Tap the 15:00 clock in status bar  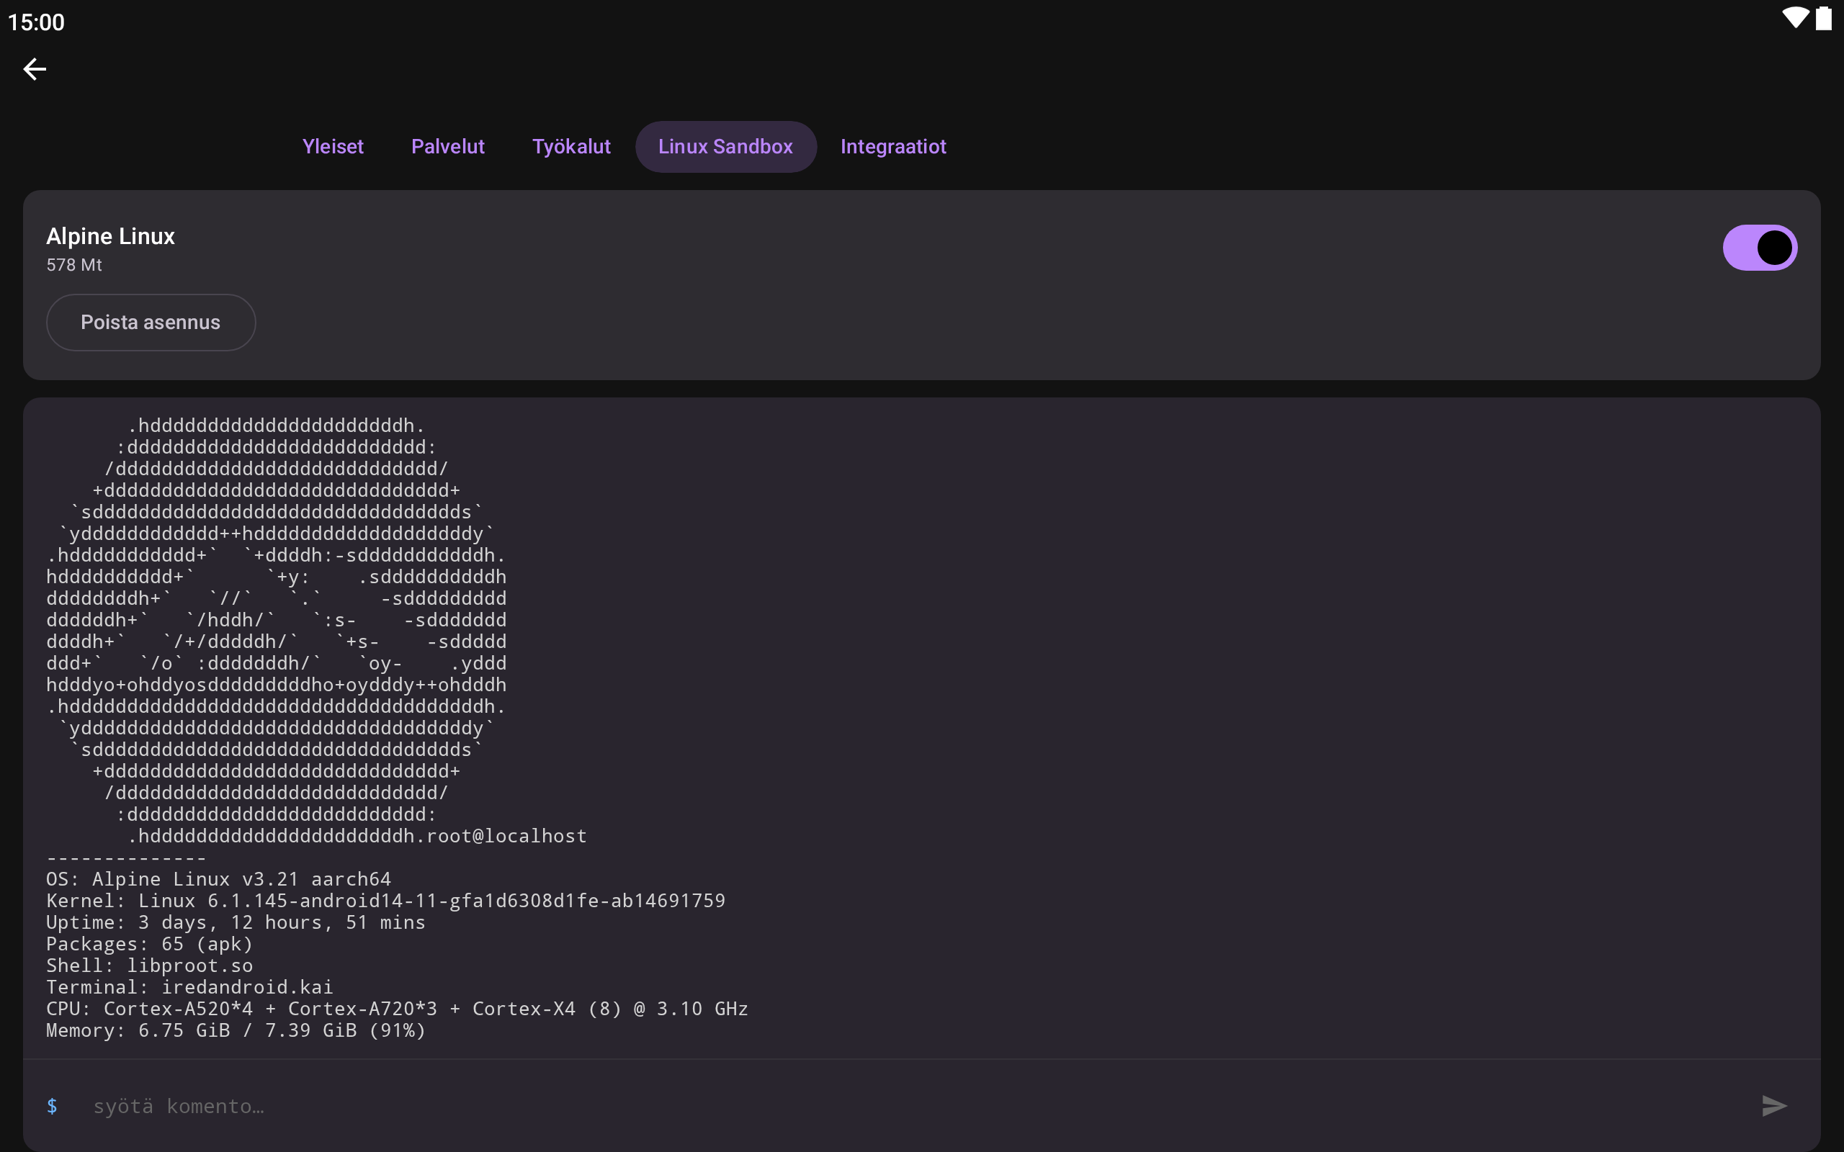pyautogui.click(x=37, y=22)
